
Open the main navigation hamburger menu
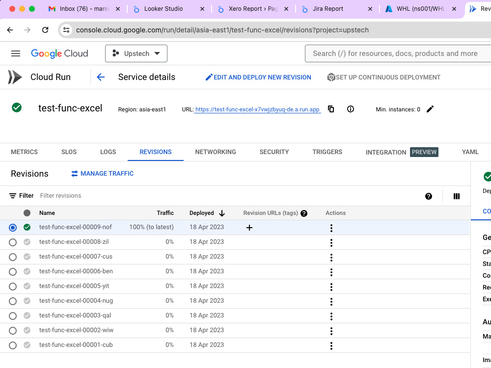(x=16, y=53)
